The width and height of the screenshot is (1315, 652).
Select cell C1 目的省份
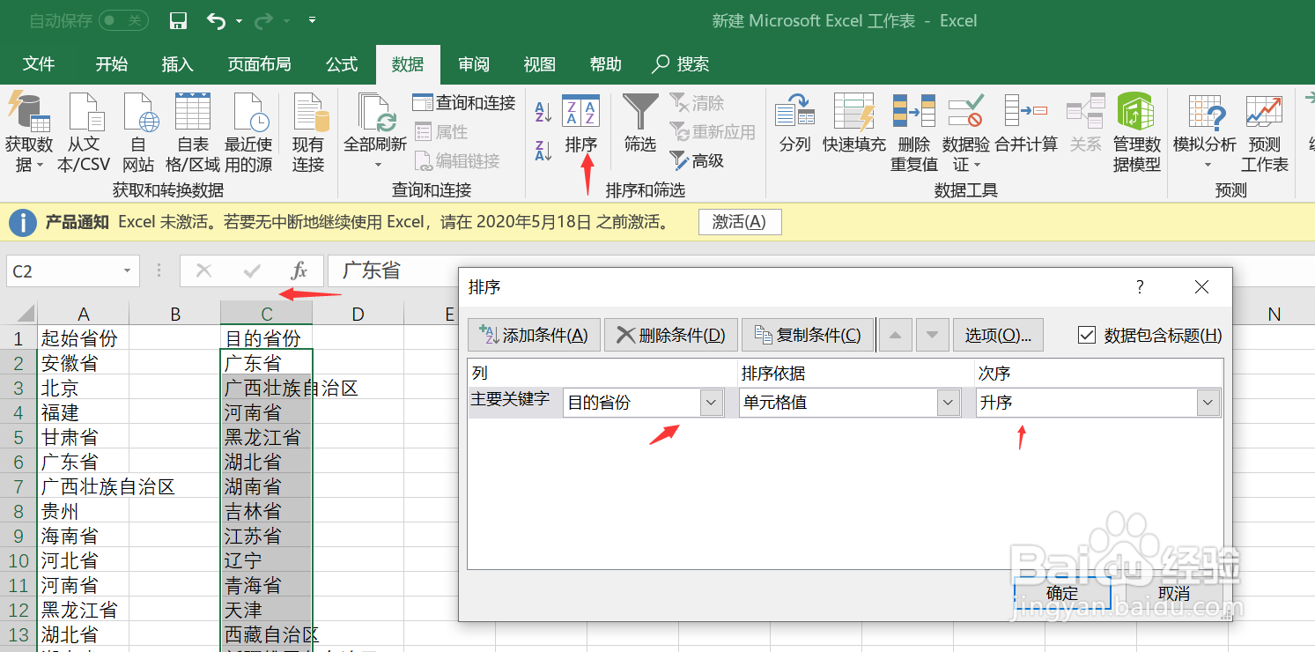point(266,338)
